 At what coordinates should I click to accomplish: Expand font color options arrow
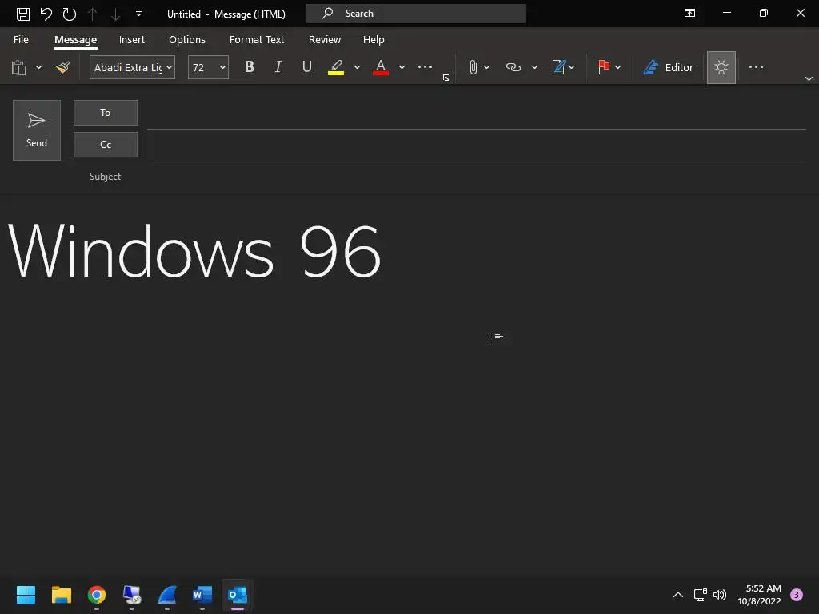pos(402,67)
